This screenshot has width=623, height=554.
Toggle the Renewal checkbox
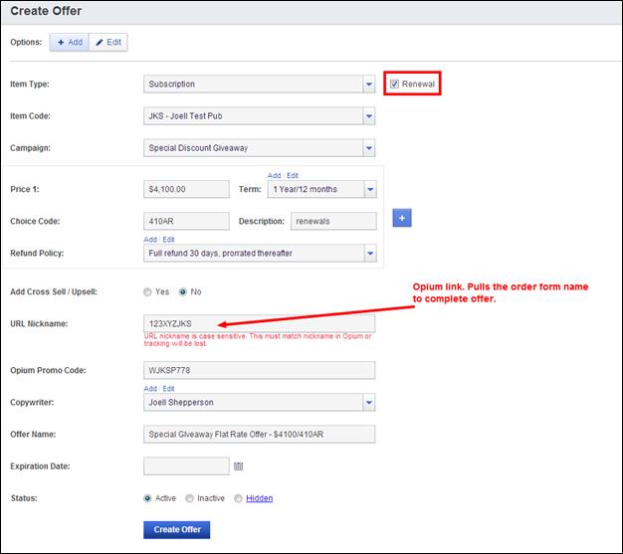pos(394,84)
